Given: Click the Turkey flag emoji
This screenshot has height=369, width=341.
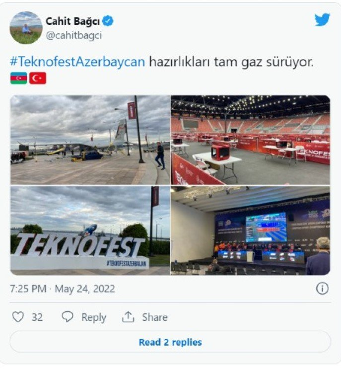Looking at the screenshot, I should (38, 78).
